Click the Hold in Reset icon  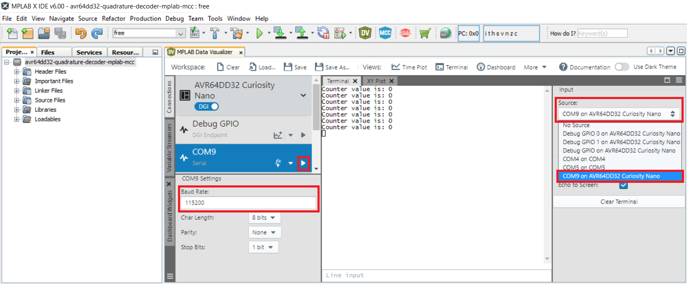pyautogui.click(x=323, y=33)
